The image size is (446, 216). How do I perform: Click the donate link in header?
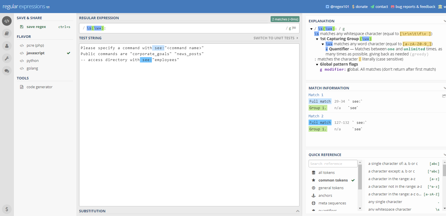(360, 7)
